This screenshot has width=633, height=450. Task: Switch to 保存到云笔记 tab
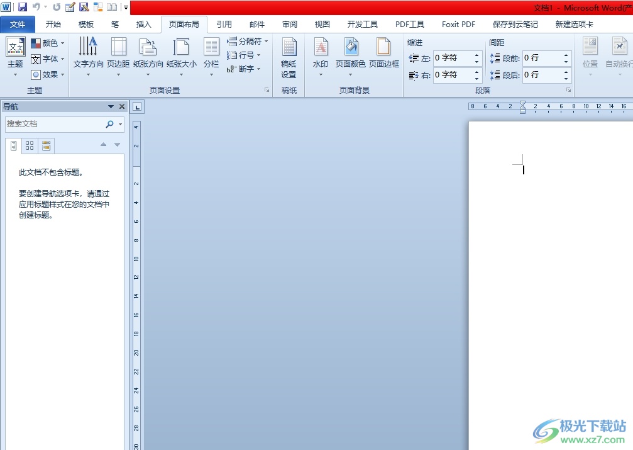(x=515, y=25)
